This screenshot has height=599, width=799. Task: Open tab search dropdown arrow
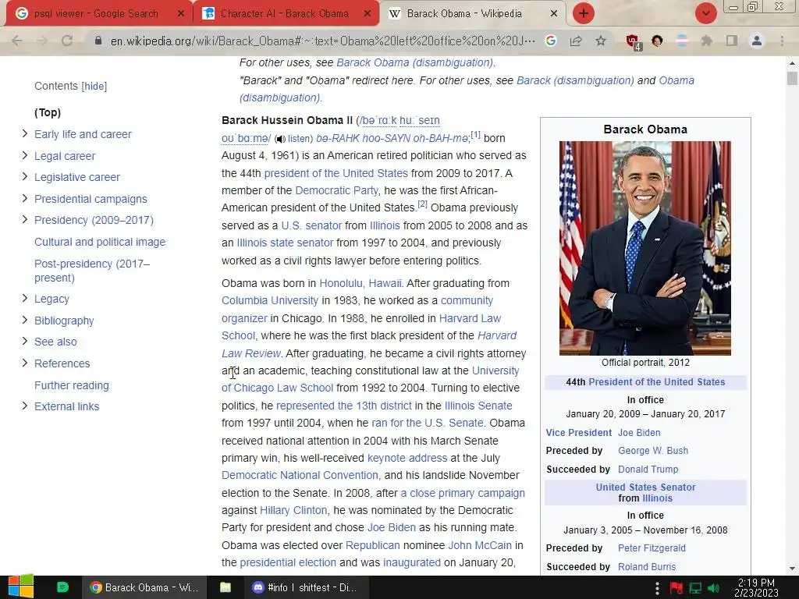coord(705,13)
